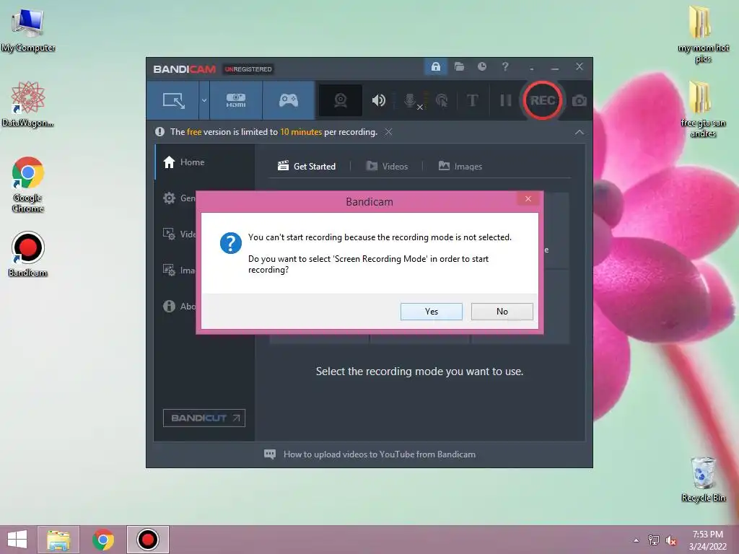Click the Image settings sidebar icon

169,270
